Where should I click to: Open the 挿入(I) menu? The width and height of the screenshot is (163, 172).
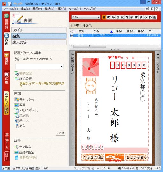[61, 9]
